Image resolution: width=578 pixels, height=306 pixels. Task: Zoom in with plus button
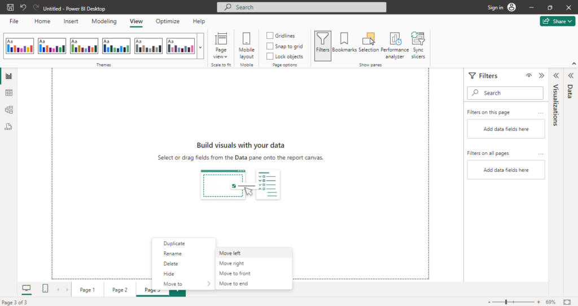pos(538,302)
